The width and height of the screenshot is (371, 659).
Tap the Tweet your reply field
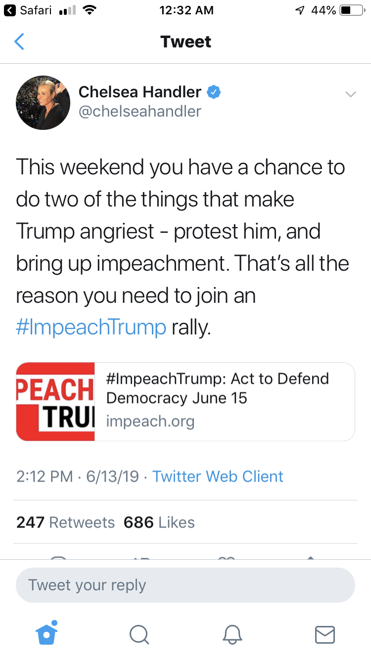[185, 585]
